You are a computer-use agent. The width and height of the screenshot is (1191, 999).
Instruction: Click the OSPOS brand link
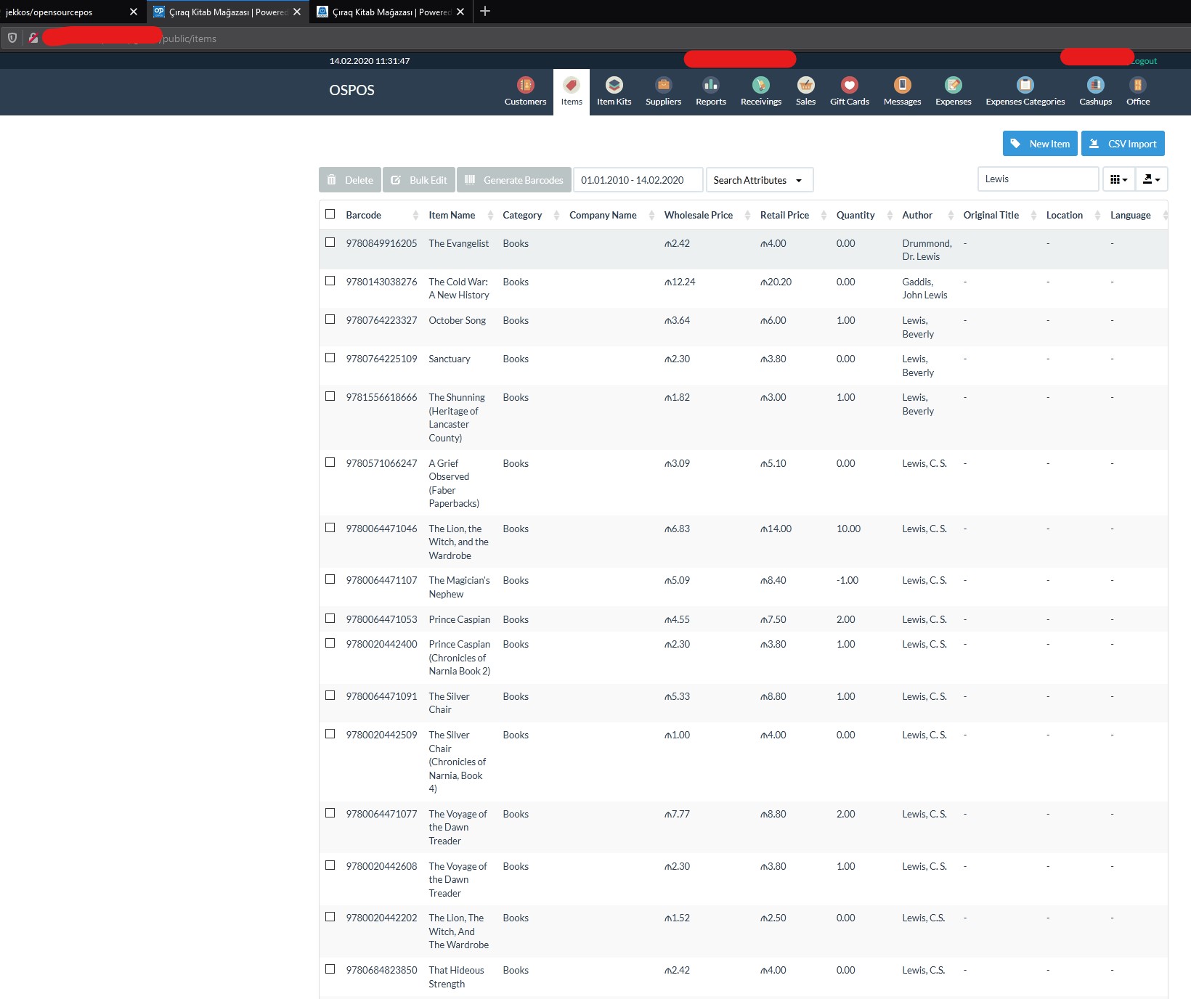point(351,90)
